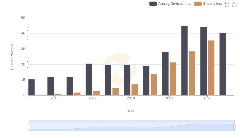Click the top grip of the range slider
This screenshot has width=240, height=138.
coord(132,121)
